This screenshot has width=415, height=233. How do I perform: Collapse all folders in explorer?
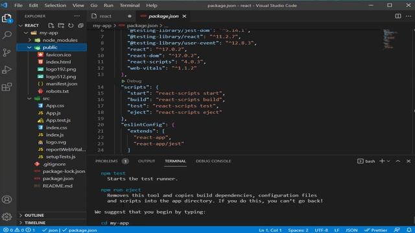point(80,25)
